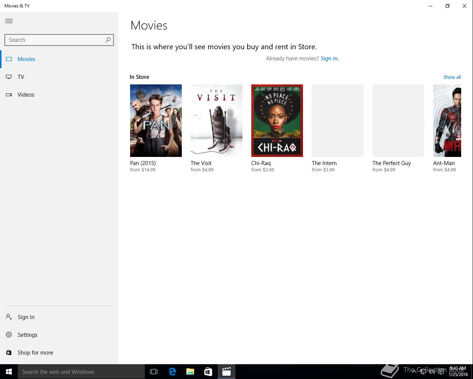Open Action Center notifications icon

click(441, 372)
